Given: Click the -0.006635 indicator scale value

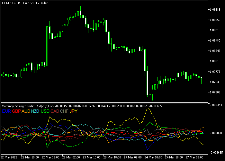Looking at the screenshot, I should point(216,153).
